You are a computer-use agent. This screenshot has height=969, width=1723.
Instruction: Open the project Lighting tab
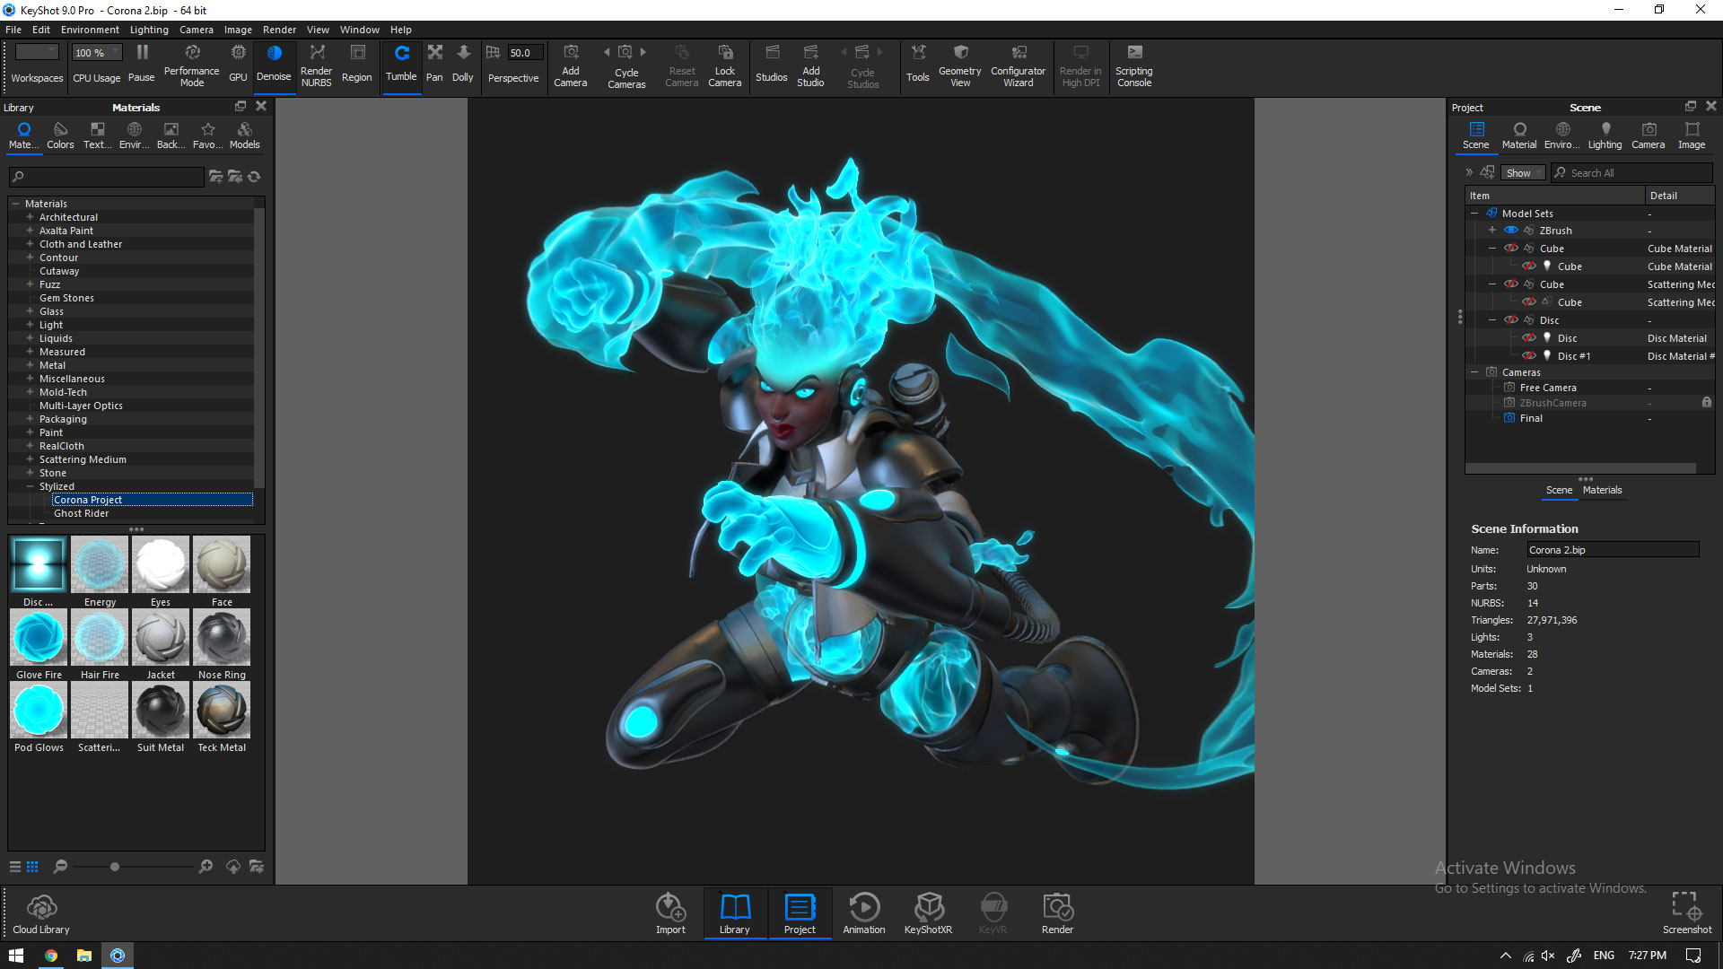(1605, 135)
